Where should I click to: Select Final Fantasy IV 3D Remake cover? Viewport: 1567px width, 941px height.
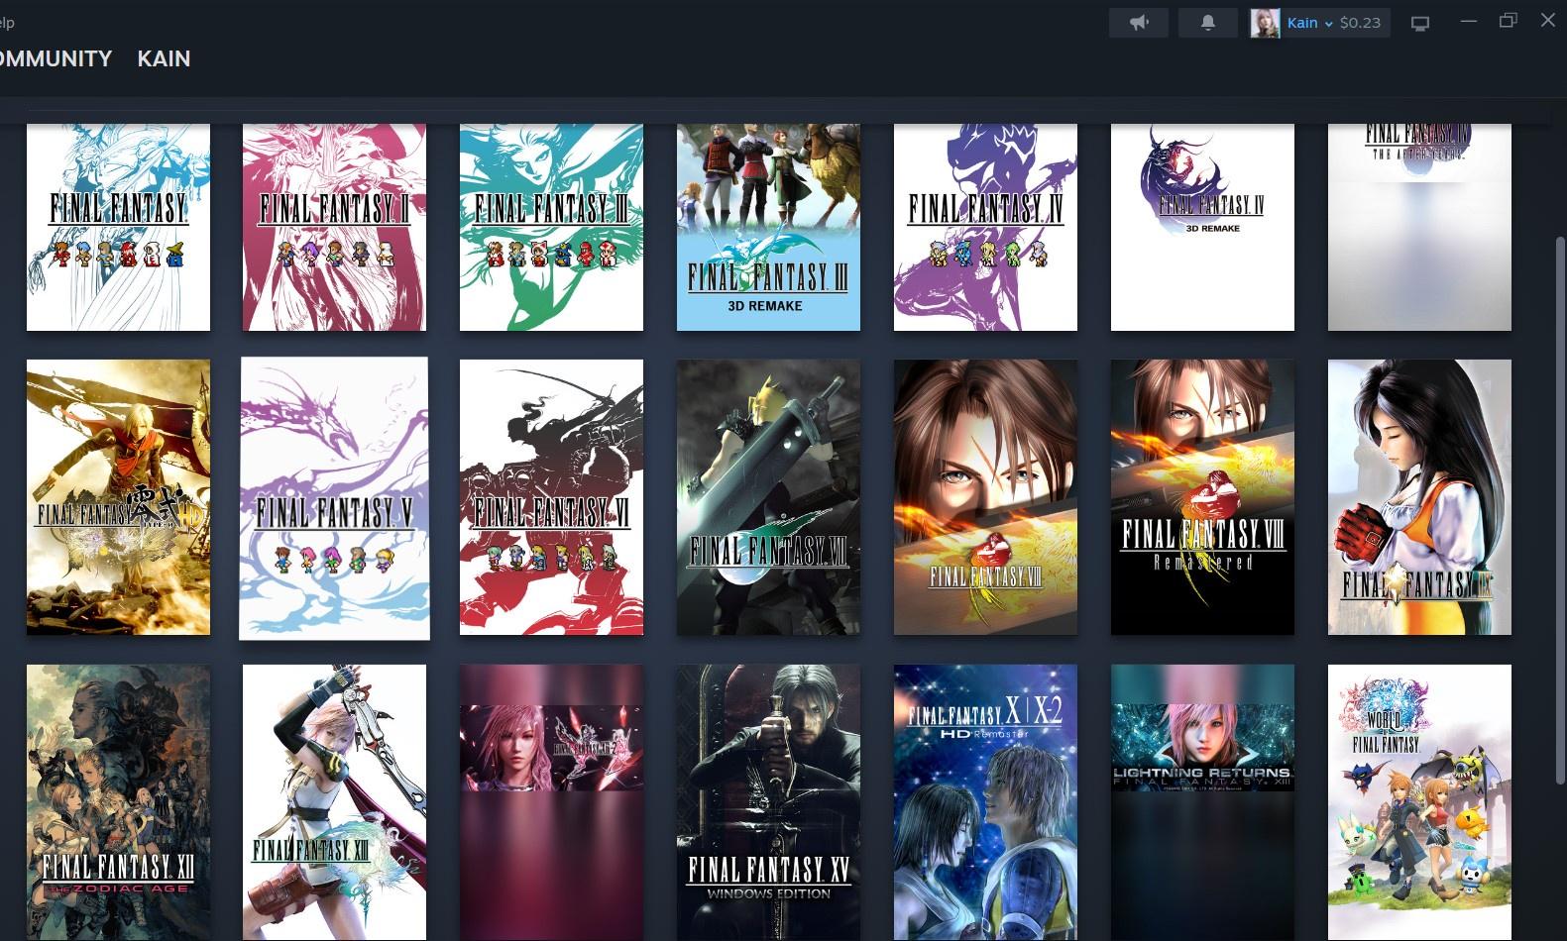[x=1202, y=227]
